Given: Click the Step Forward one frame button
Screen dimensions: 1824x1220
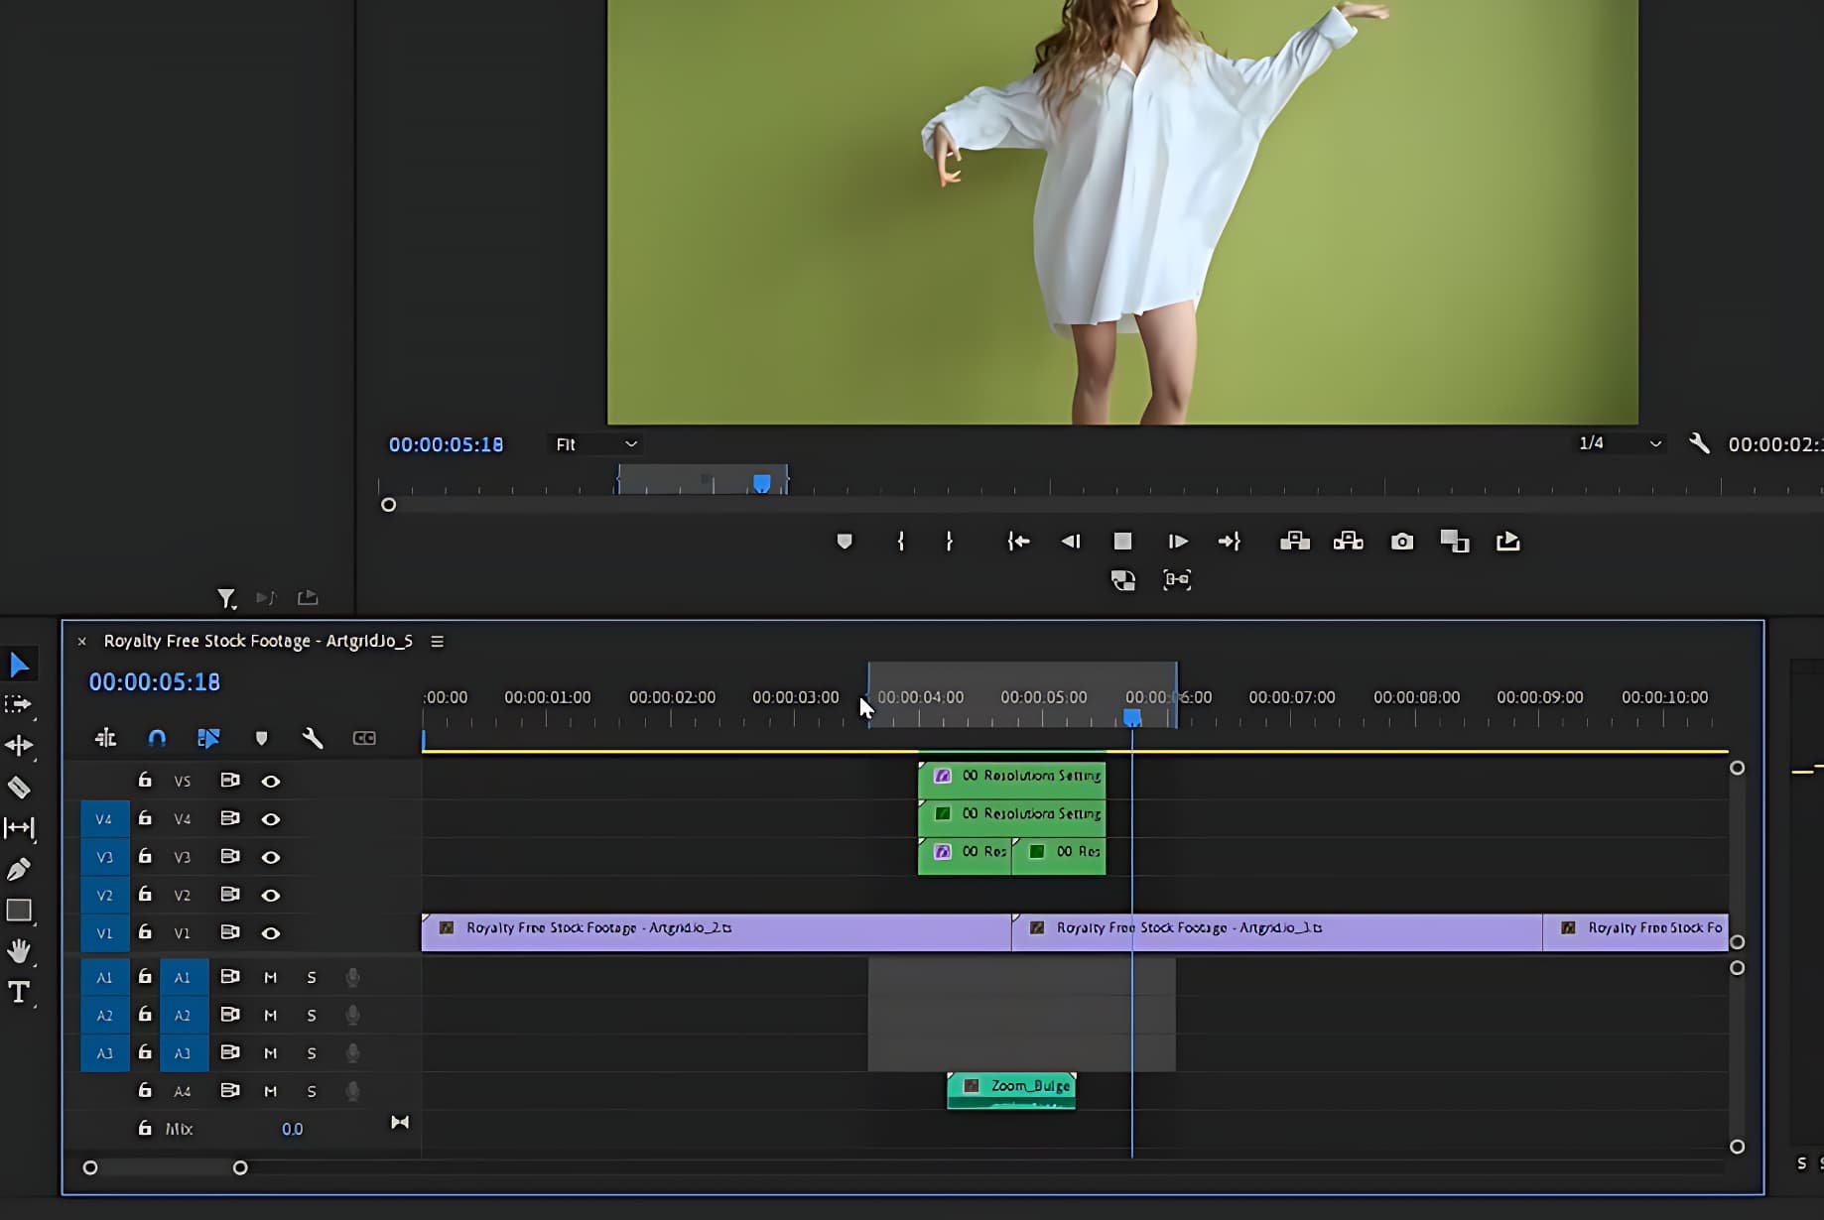Looking at the screenshot, I should pyautogui.click(x=1177, y=542).
